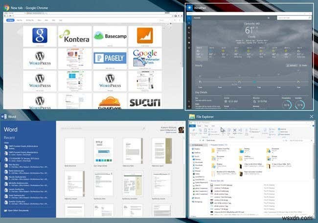Click Open Other Documents in Word
The height and width of the screenshot is (223, 318).
pos(17,210)
